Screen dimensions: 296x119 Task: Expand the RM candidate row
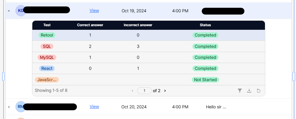pyautogui.click(x=9, y=107)
